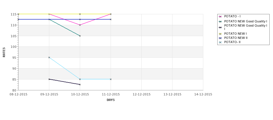Click the yellow data point at 115 on 10-12-2015

[80, 14]
